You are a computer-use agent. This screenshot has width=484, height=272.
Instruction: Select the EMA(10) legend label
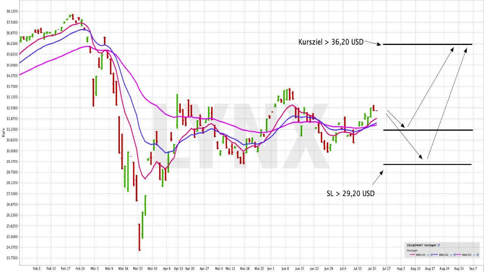[420, 255]
